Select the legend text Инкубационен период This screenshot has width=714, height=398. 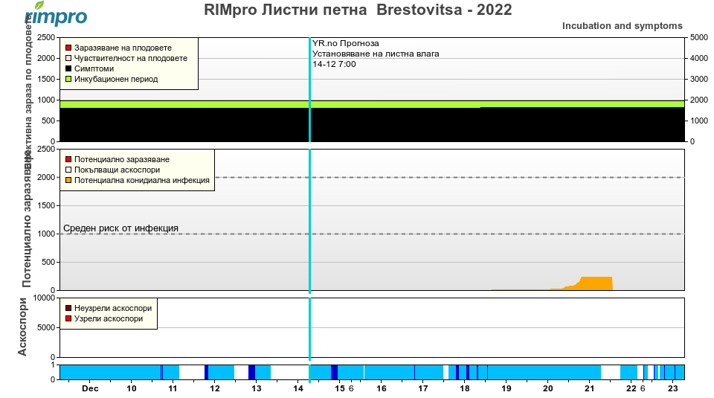pyautogui.click(x=116, y=80)
